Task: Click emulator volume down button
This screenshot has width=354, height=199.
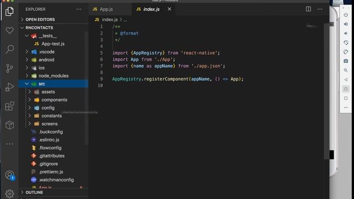Action: (x=346, y=33)
